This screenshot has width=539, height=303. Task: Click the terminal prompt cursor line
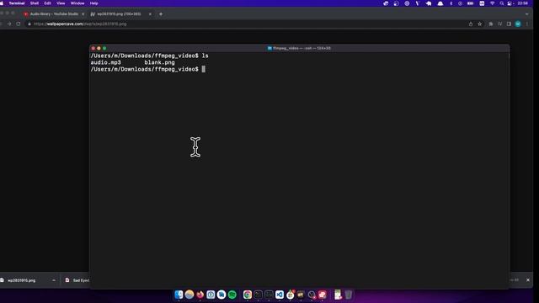pos(148,69)
